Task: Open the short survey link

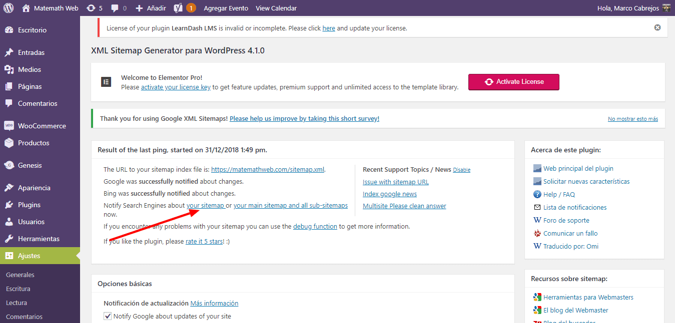Action: pyautogui.click(x=304, y=119)
